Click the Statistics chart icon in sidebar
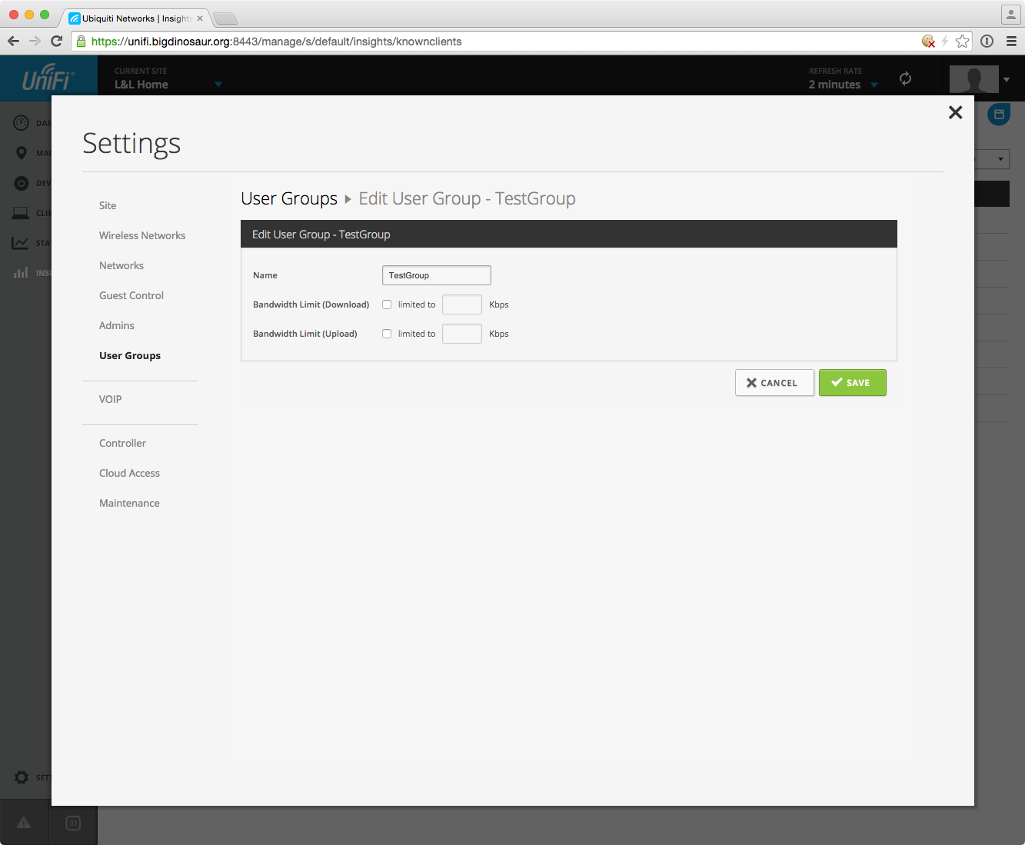The height and width of the screenshot is (845, 1025). tap(21, 243)
